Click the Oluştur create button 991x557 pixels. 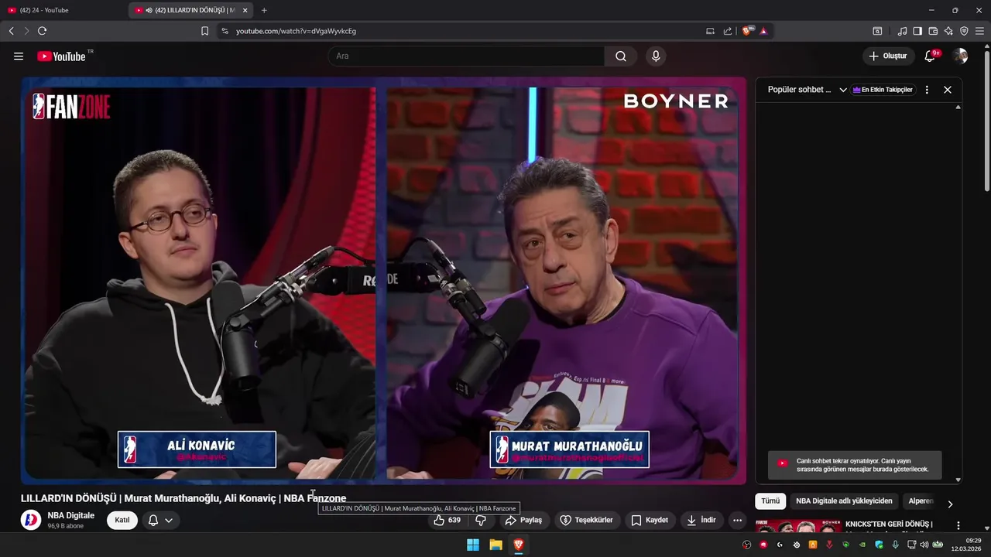click(888, 56)
